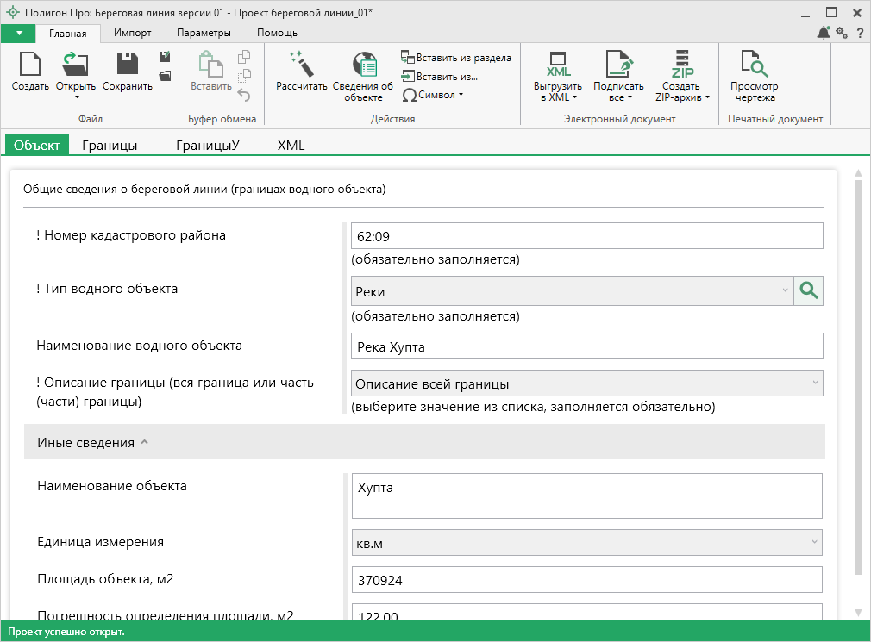
Task: Switch to the Границы tab
Action: click(x=110, y=146)
